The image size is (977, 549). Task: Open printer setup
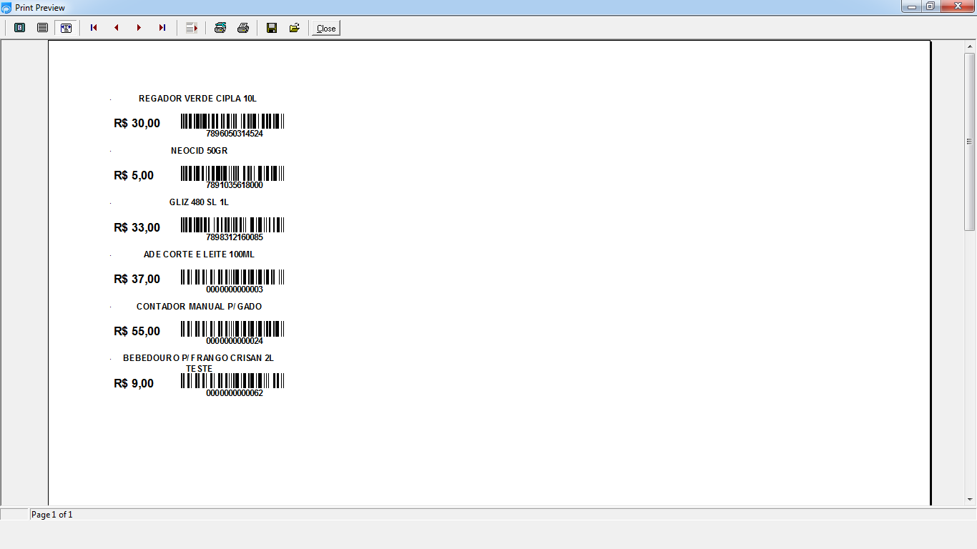pyautogui.click(x=220, y=28)
